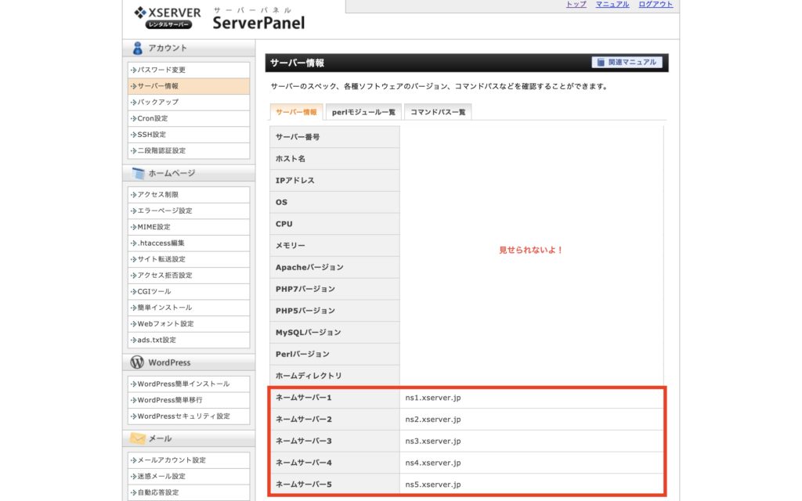Switch to the サーバー情報 tab
The width and height of the screenshot is (802, 501).
(296, 112)
